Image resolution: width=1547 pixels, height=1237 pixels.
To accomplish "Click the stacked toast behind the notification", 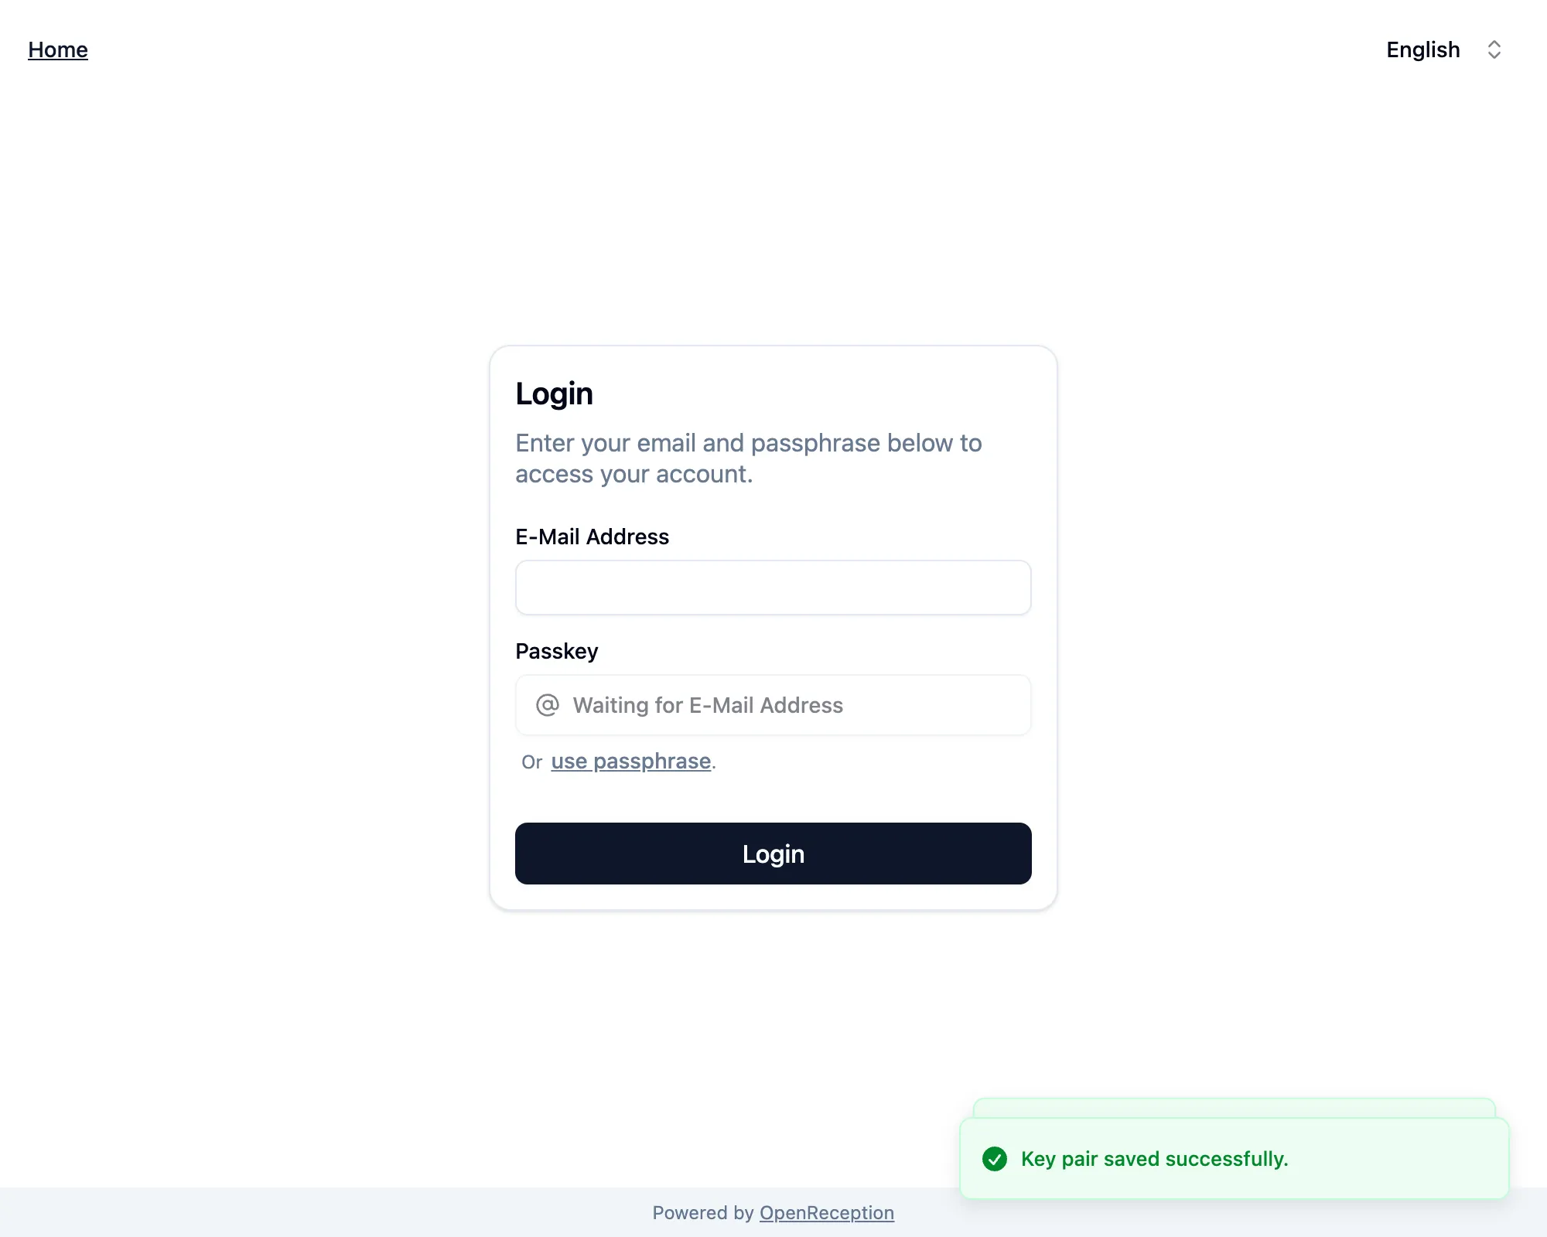I will pyautogui.click(x=1234, y=1107).
